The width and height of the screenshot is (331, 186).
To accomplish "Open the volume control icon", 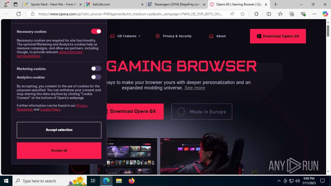I will pos(298,181).
